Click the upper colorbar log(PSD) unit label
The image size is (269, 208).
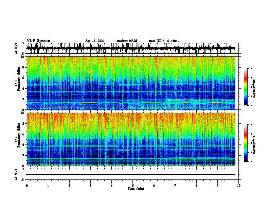[254, 89]
